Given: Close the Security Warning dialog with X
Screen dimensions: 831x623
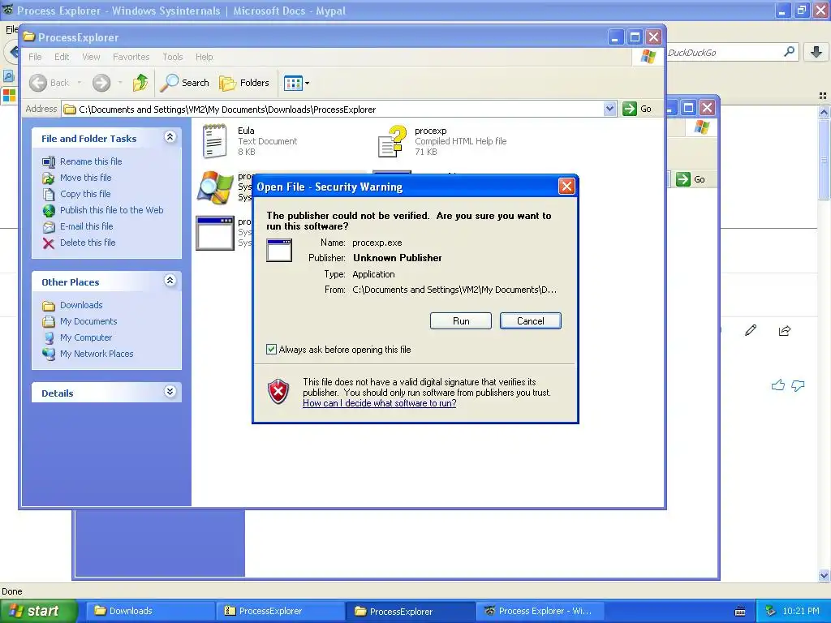Looking at the screenshot, I should [x=566, y=187].
